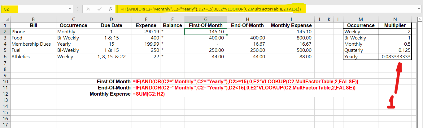The width and height of the screenshot is (423, 128).
Task: Click Quaterly in the lookup table
Action: point(361,50)
